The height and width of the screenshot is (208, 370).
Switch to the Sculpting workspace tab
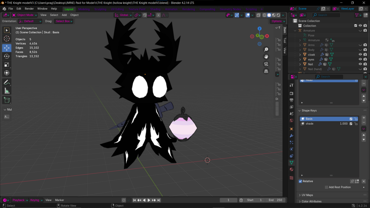[100, 9]
